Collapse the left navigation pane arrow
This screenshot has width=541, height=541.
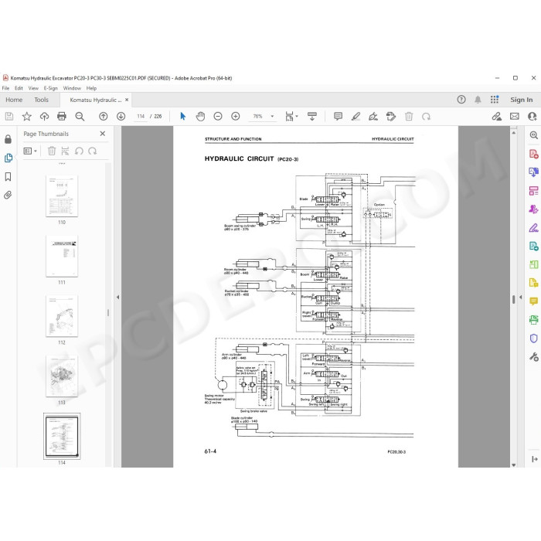point(117,297)
